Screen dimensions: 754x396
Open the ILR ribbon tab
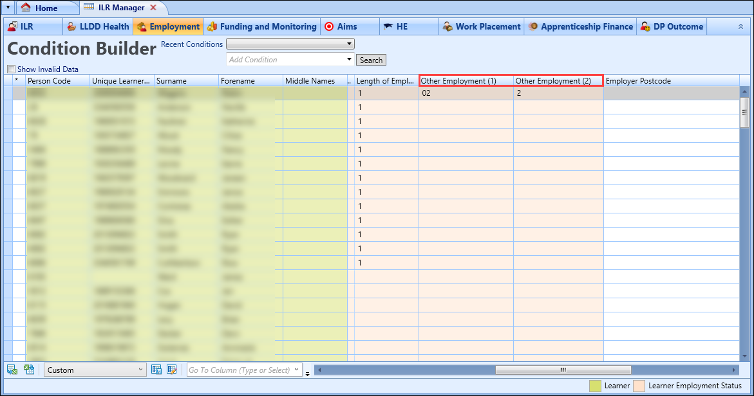tap(33, 27)
